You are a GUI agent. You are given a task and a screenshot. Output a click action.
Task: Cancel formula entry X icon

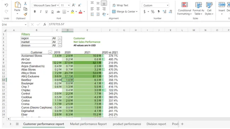[x=32, y=24]
